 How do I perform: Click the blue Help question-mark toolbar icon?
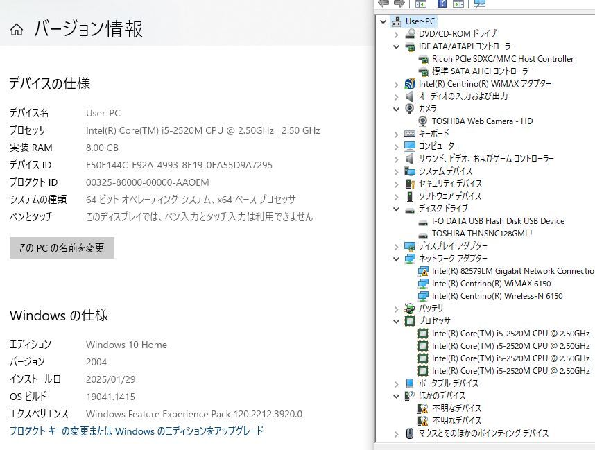[442, 3]
